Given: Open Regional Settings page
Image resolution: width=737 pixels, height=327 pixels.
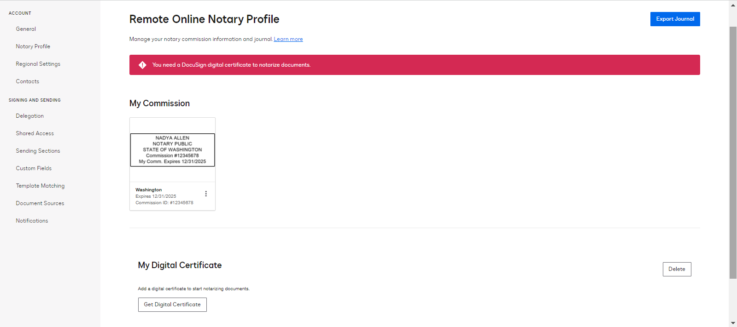Looking at the screenshot, I should pyautogui.click(x=38, y=64).
